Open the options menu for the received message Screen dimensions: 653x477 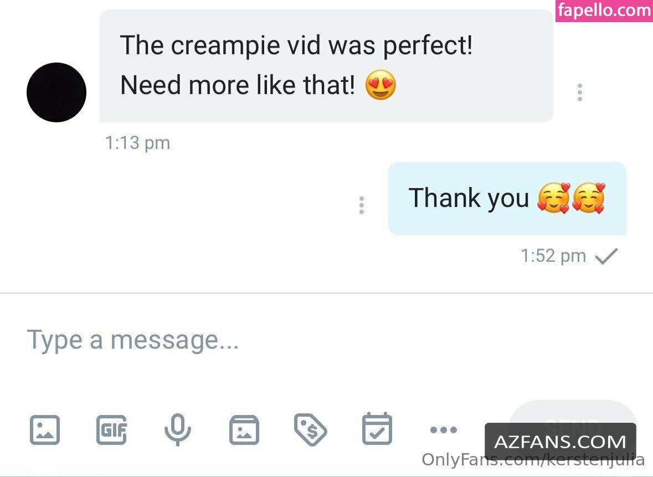(x=580, y=92)
